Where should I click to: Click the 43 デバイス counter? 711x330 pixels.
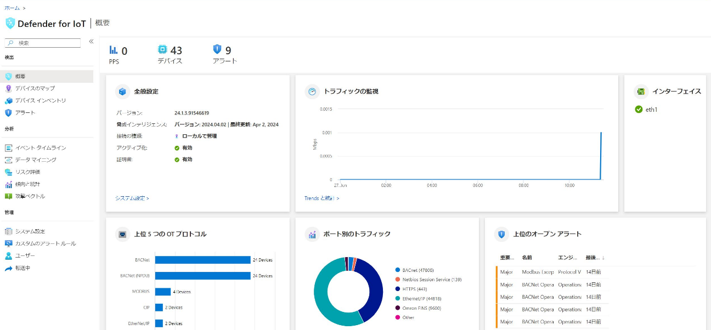click(x=170, y=55)
